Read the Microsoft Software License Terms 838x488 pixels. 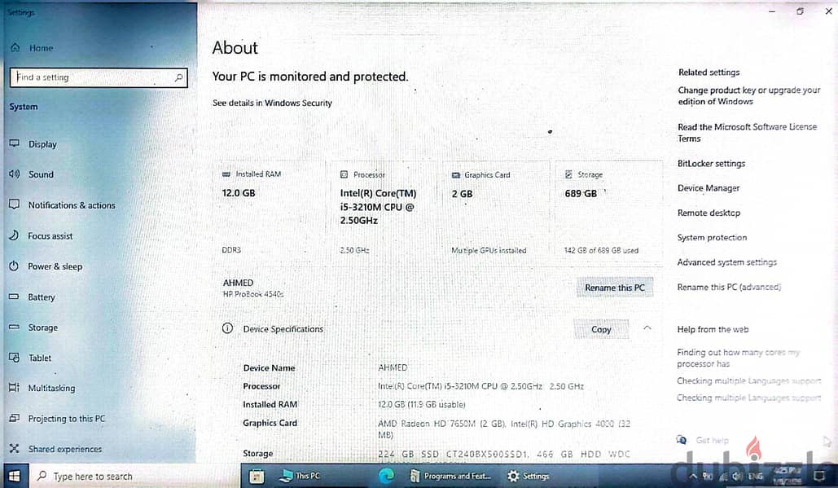click(x=747, y=133)
